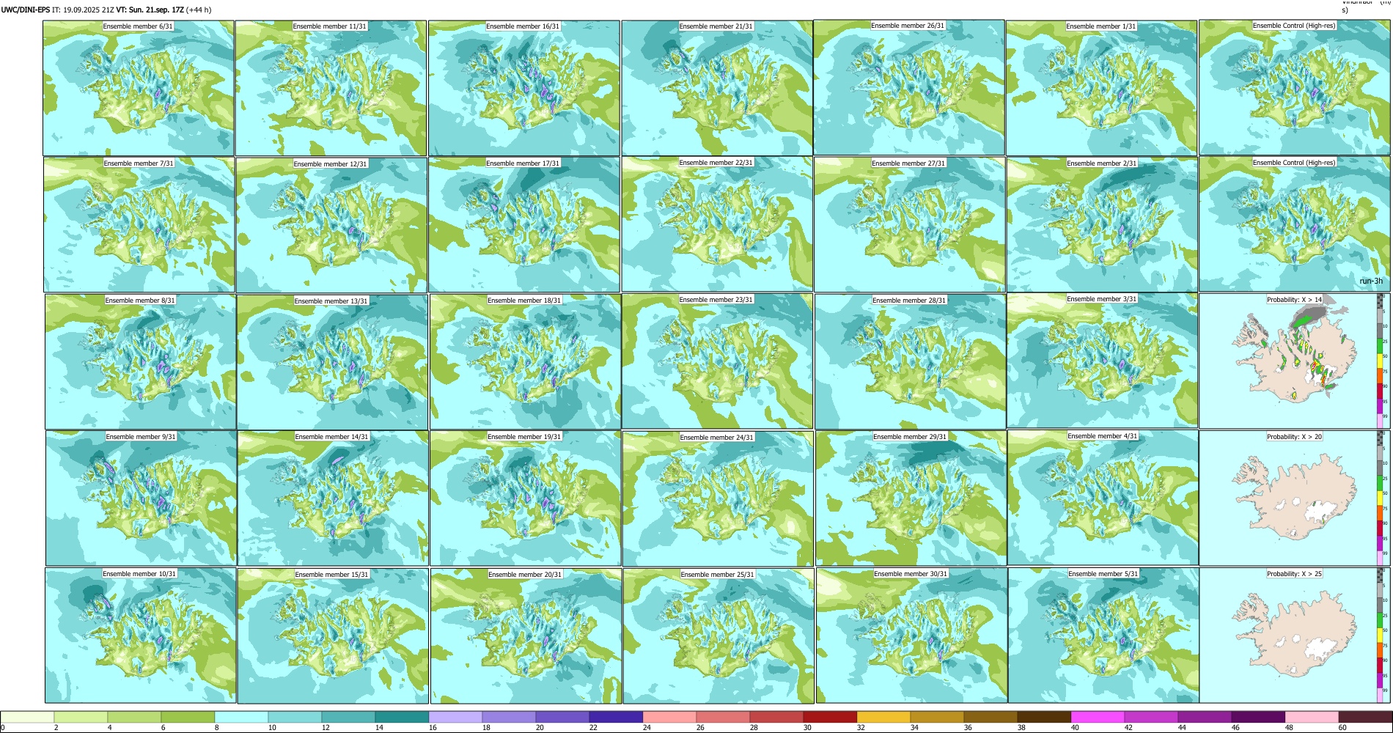Choose the Ensemble member 10/31 map panel
The width and height of the screenshot is (1393, 733).
coord(141,636)
